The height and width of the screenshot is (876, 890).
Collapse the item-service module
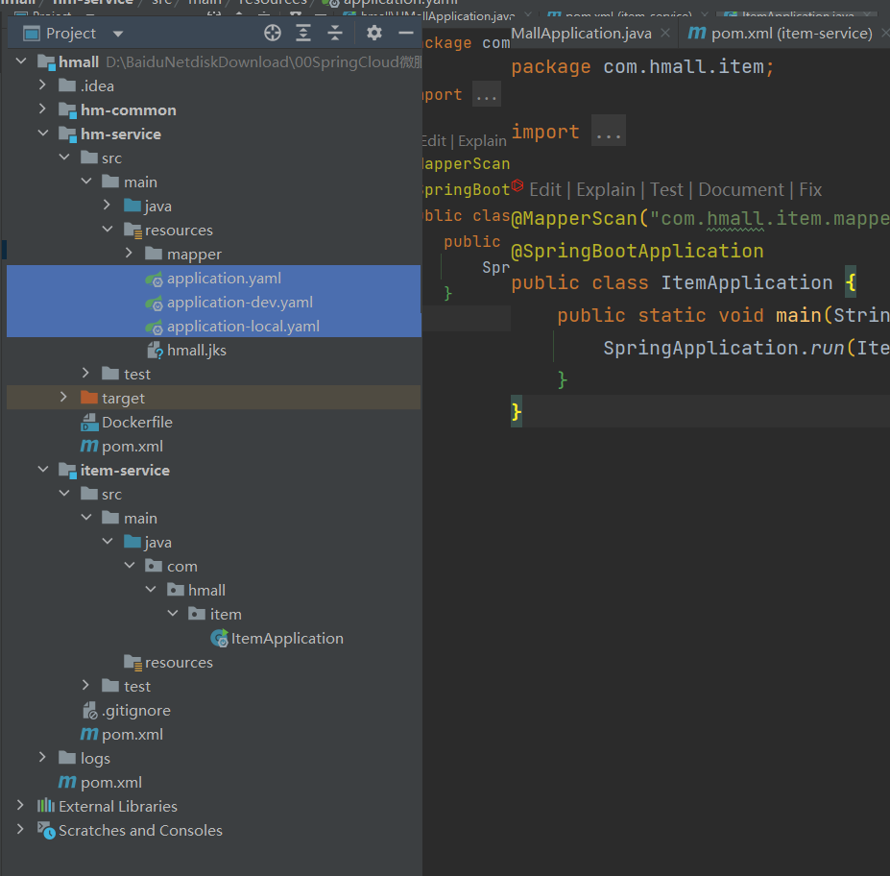pyautogui.click(x=42, y=470)
